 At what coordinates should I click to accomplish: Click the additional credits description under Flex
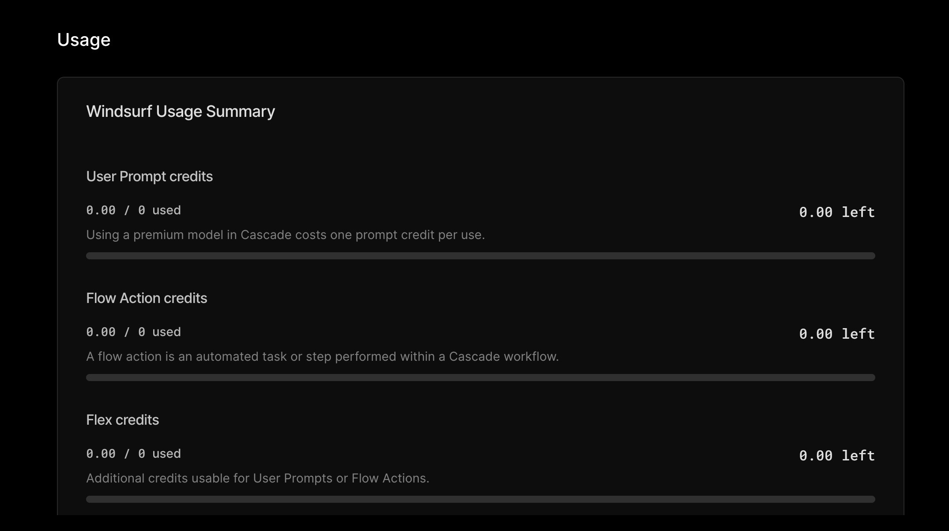[257, 479]
